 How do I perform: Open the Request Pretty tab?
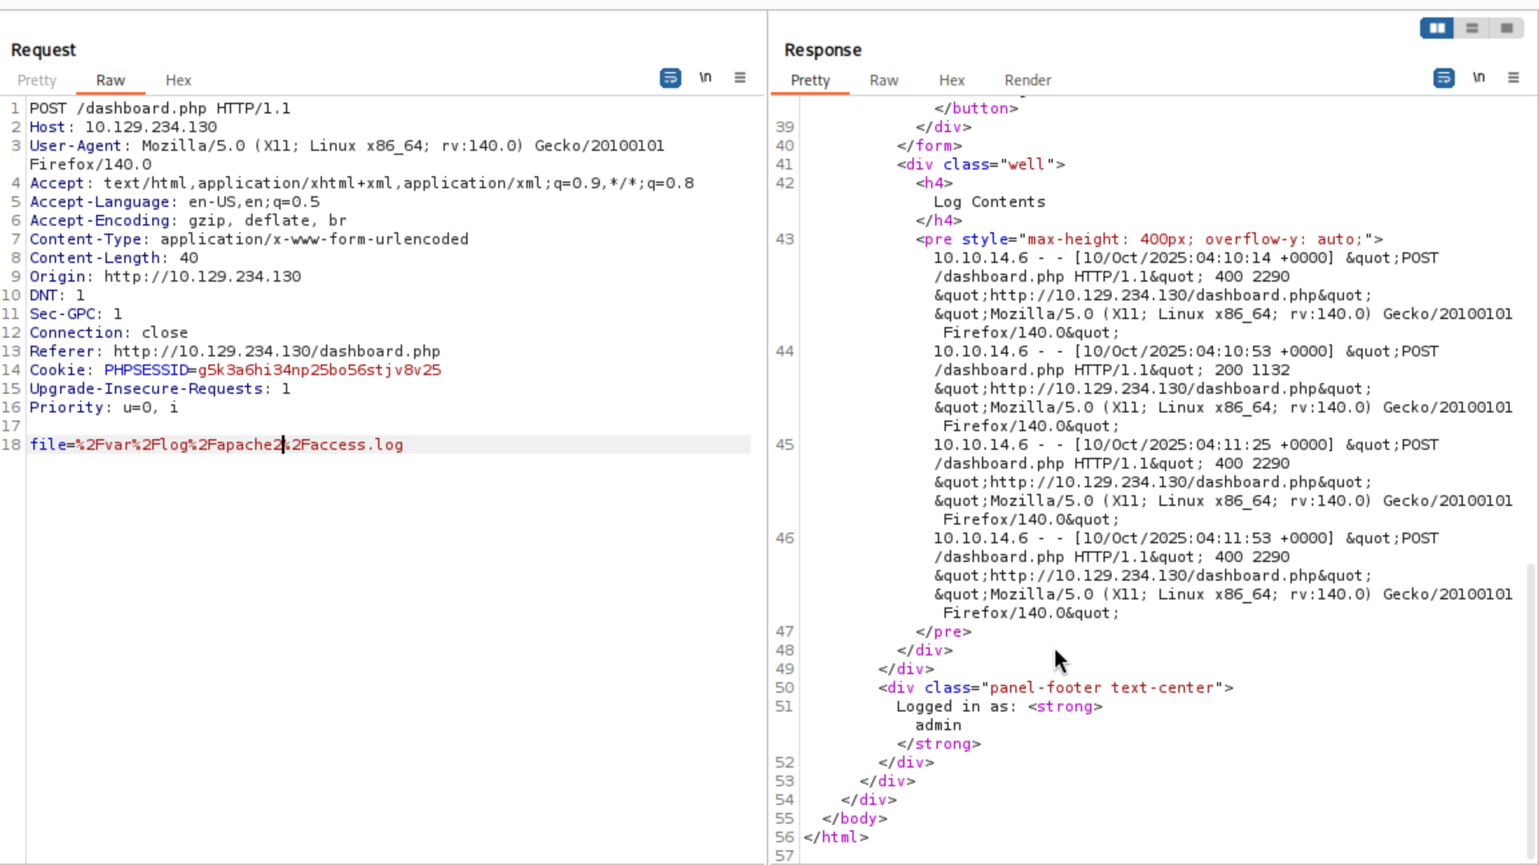pyautogui.click(x=37, y=80)
